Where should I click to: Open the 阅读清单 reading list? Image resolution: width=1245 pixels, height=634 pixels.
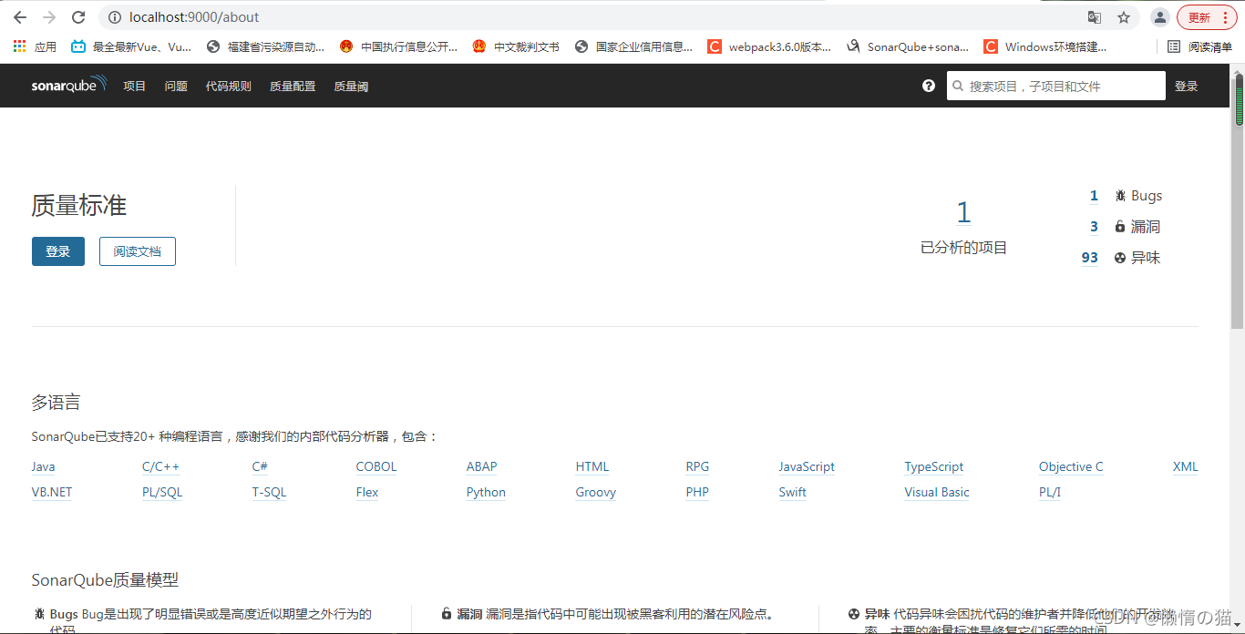click(x=1199, y=46)
